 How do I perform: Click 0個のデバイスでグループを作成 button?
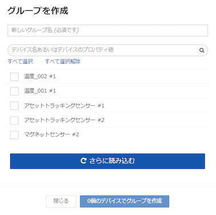coord(125,201)
